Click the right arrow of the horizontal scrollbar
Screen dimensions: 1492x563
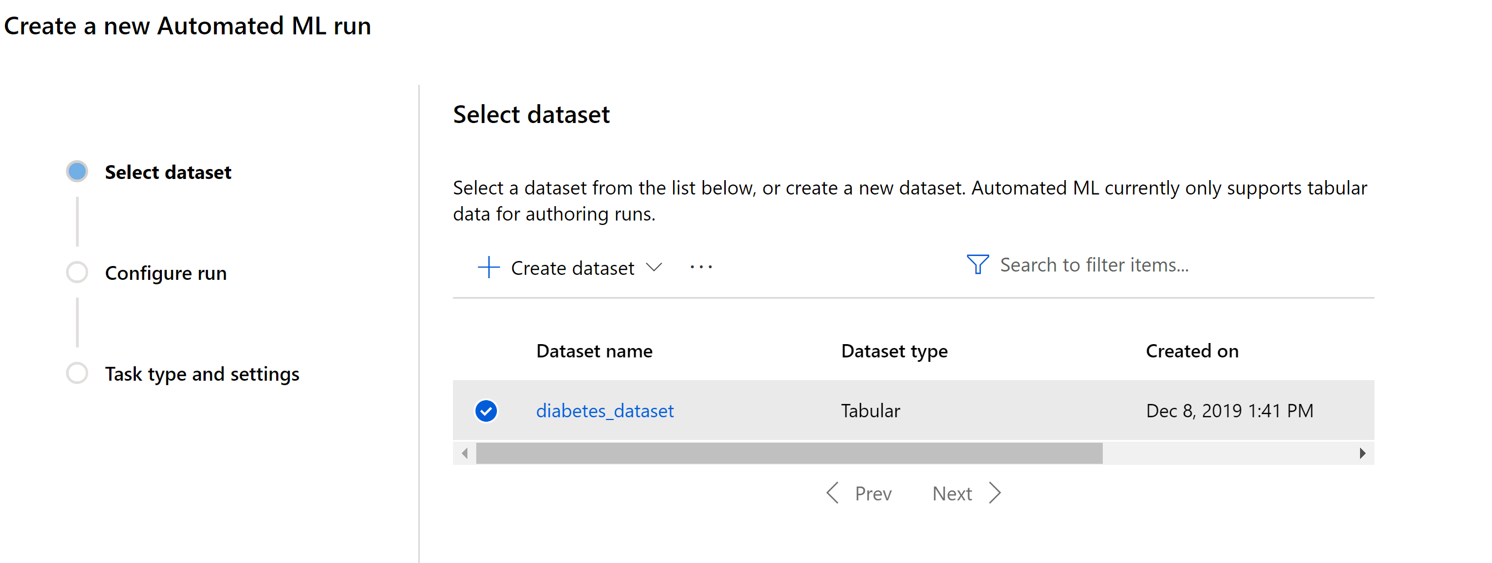(x=1362, y=453)
